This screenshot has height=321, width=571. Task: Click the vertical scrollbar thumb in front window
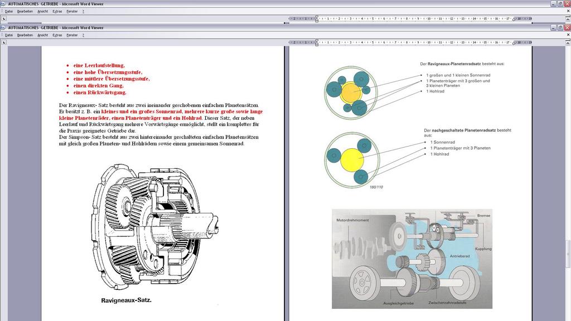(568, 254)
